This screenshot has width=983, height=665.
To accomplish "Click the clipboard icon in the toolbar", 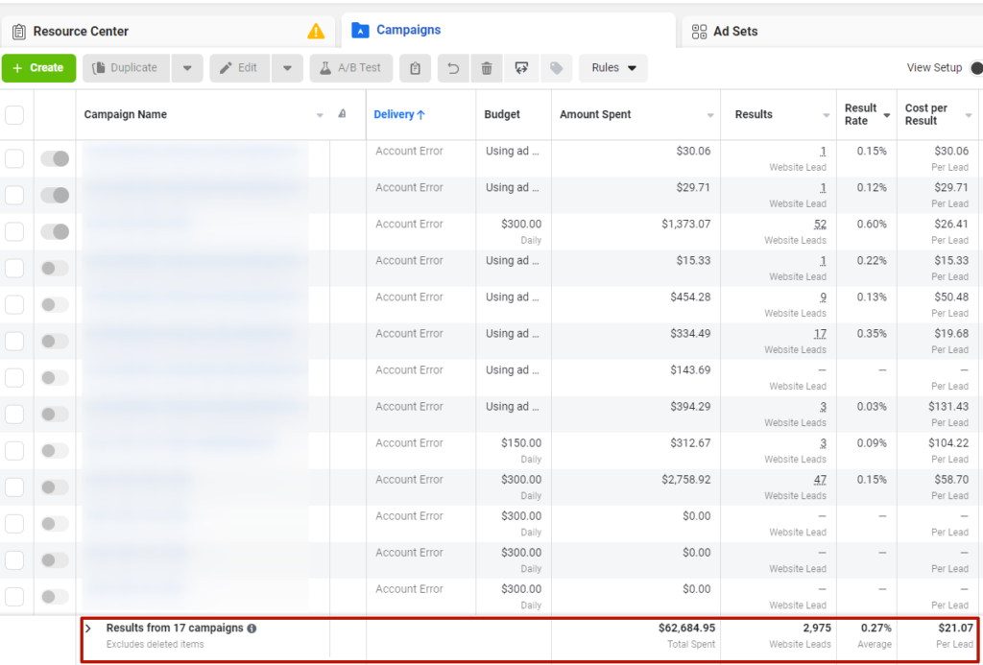I will tap(415, 68).
